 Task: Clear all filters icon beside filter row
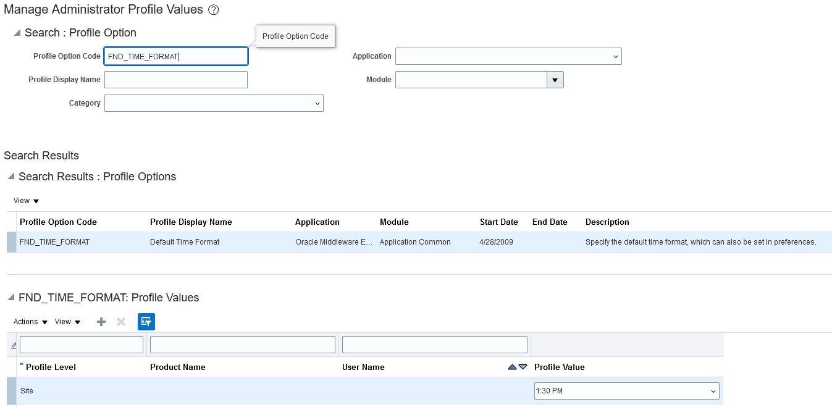tap(14, 345)
